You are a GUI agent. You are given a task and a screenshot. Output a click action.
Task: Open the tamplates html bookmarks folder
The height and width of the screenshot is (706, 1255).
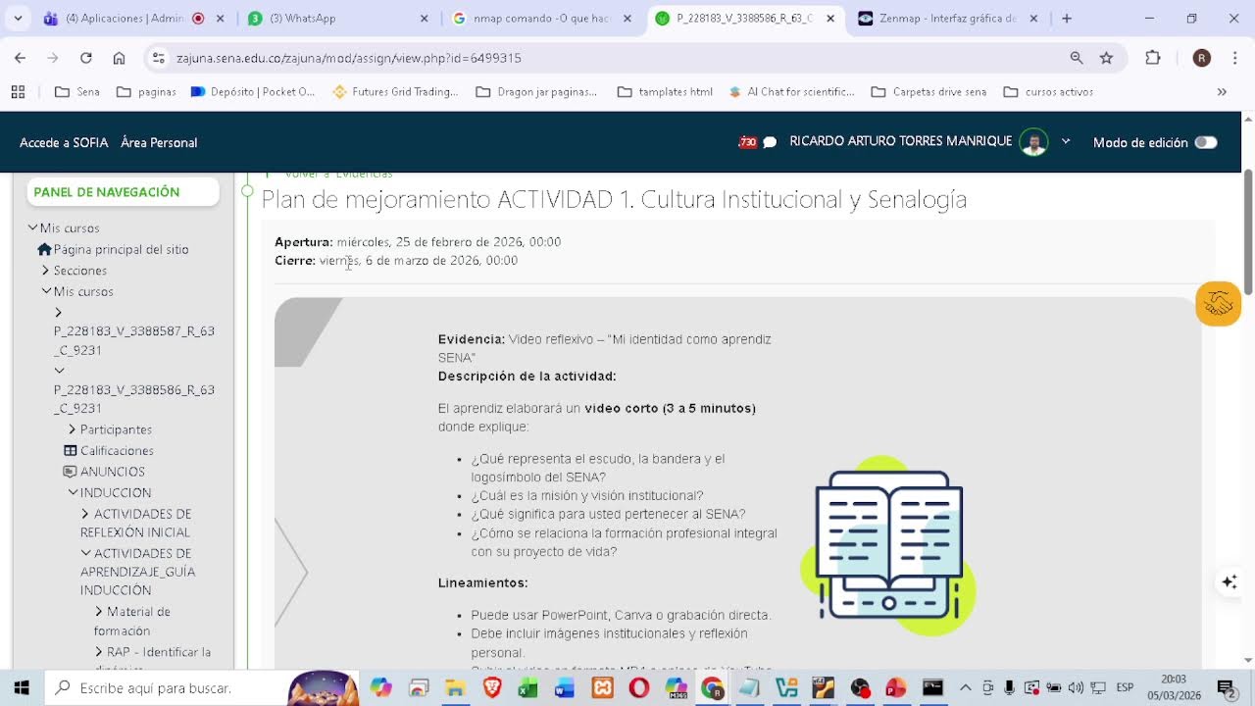click(x=666, y=92)
